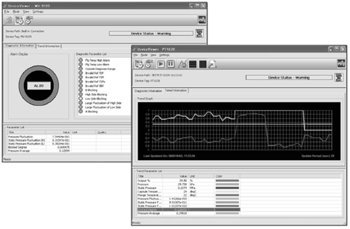This screenshot has height=229, width=350.
Task: Start trend updating with the Play icon
Action: point(161,64)
